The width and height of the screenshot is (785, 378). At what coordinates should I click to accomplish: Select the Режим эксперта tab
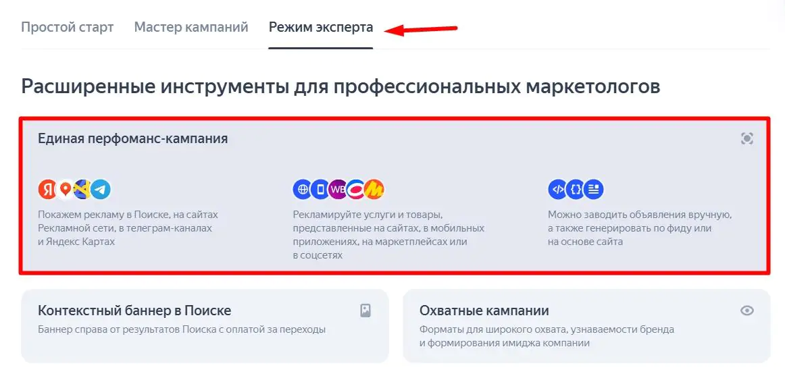321,27
